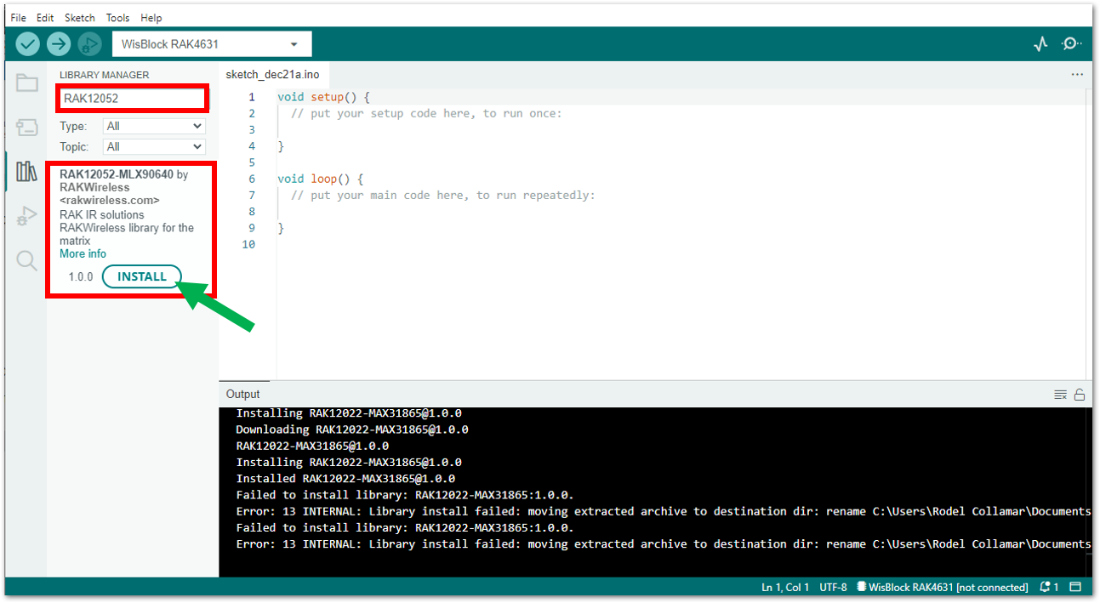The image size is (1100, 603).
Task: Click the 'put your main code here' comment
Action: coord(442,195)
